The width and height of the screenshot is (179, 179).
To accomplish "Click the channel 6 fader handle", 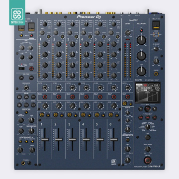I will tap(114, 140).
